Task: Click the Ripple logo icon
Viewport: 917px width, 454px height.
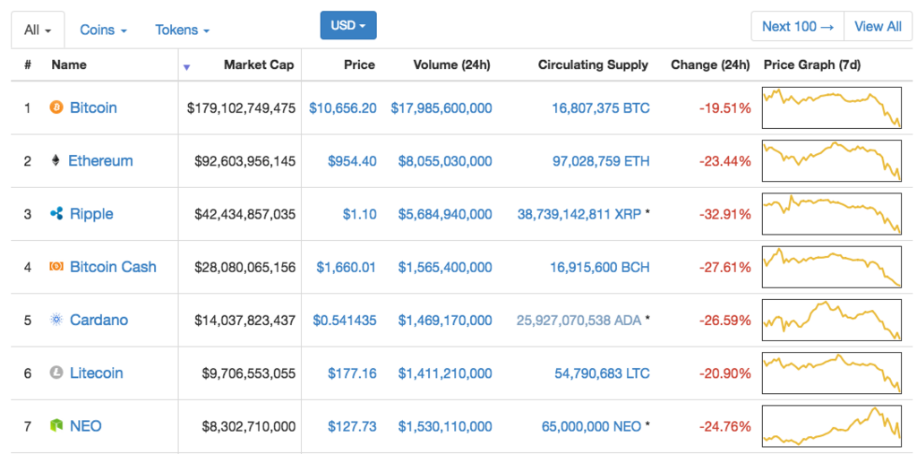Action: coord(56,214)
